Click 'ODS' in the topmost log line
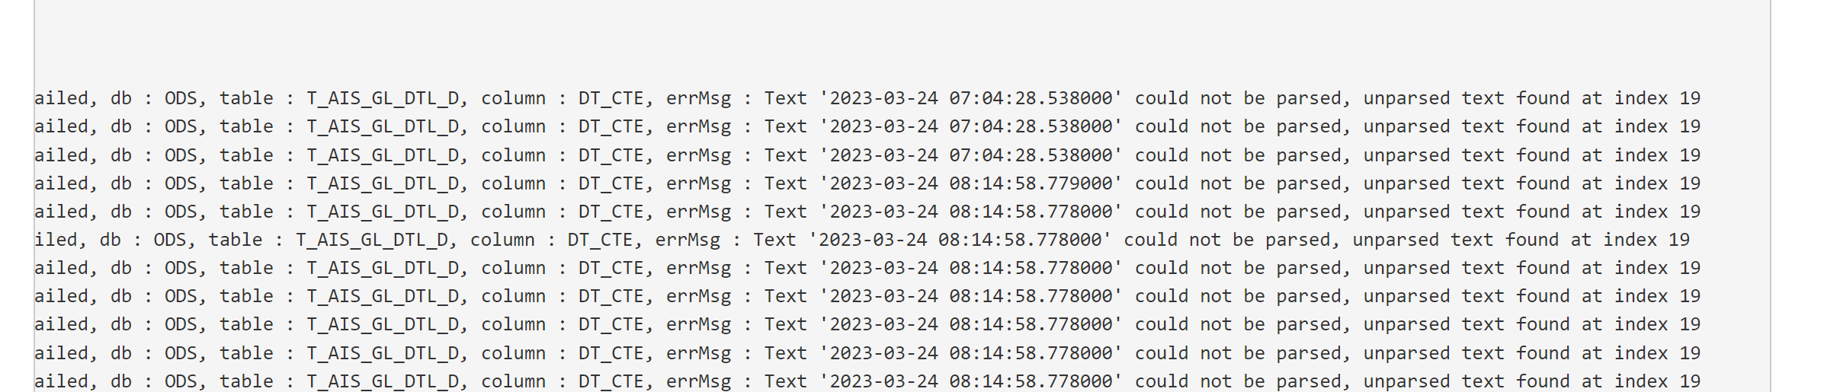The width and height of the screenshot is (1824, 392). (x=181, y=98)
